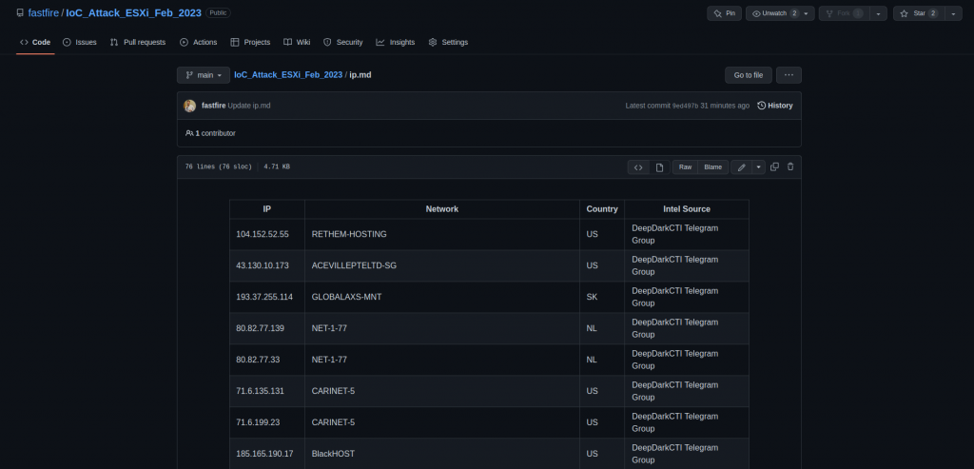Screen dimensions: 974x469
Task: Select the GLOBALAXS-MNT network cell
Action: (x=442, y=297)
